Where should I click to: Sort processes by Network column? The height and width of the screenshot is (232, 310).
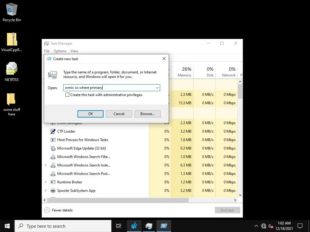[227, 72]
